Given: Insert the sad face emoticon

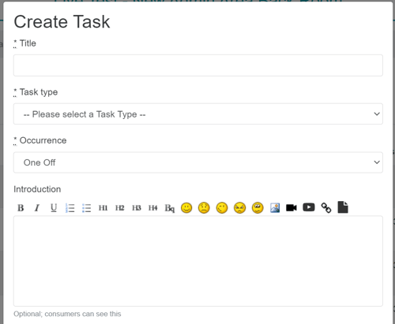Looking at the screenshot, I should click(x=204, y=208).
